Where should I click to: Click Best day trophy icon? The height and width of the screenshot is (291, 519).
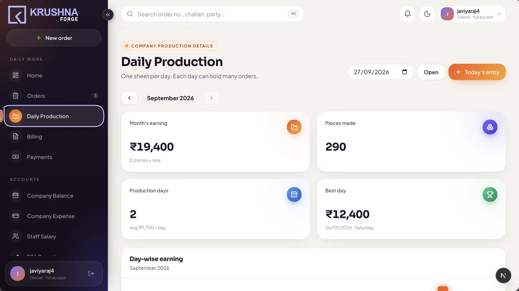(490, 194)
